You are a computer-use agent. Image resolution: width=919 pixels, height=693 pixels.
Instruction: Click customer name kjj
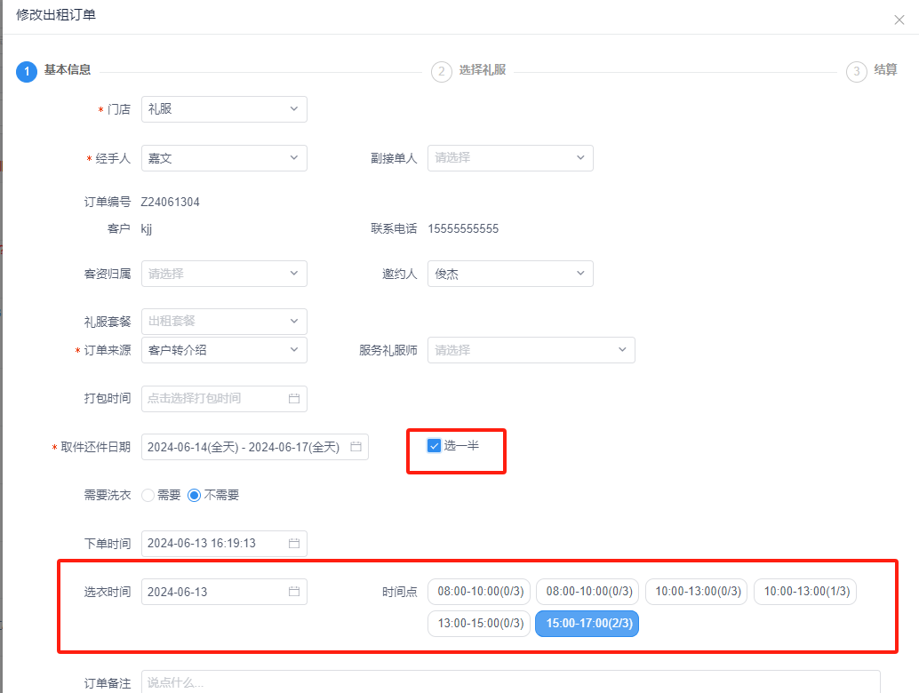pyautogui.click(x=147, y=228)
